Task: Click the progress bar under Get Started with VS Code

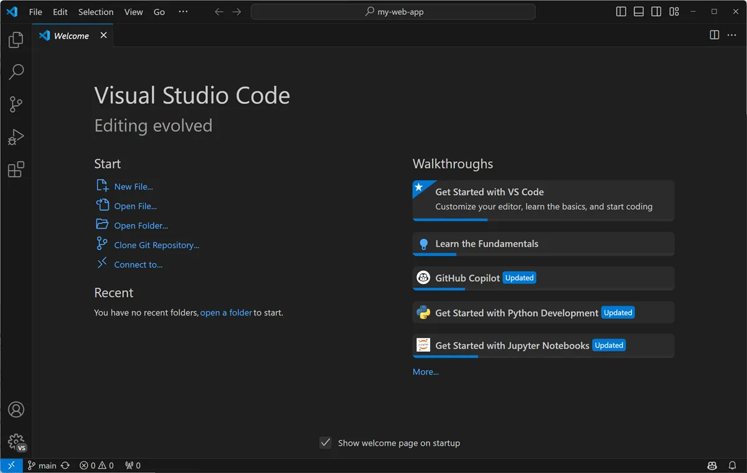Action: pyautogui.click(x=450, y=220)
